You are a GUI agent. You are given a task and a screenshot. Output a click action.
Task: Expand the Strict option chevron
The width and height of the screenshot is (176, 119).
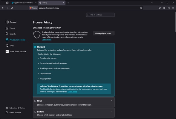[112, 100]
